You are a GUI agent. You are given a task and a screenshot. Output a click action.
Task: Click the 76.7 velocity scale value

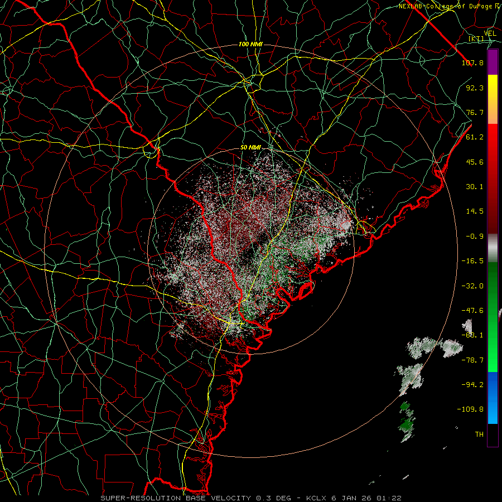click(x=475, y=112)
